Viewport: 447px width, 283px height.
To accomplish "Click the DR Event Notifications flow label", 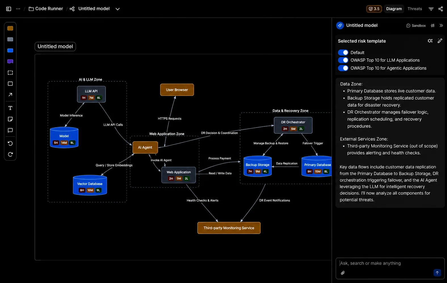I will tap(274, 200).
